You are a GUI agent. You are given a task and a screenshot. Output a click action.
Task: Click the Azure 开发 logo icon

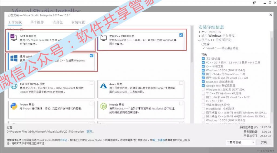click(x=104, y=86)
